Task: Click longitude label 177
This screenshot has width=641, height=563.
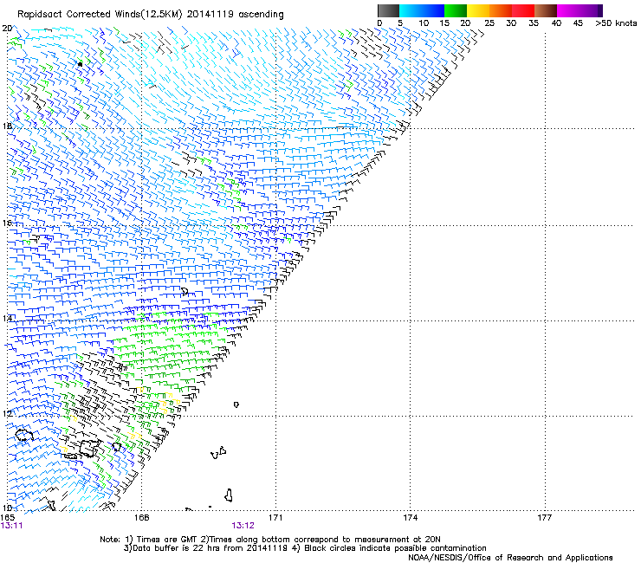Action: tap(544, 518)
